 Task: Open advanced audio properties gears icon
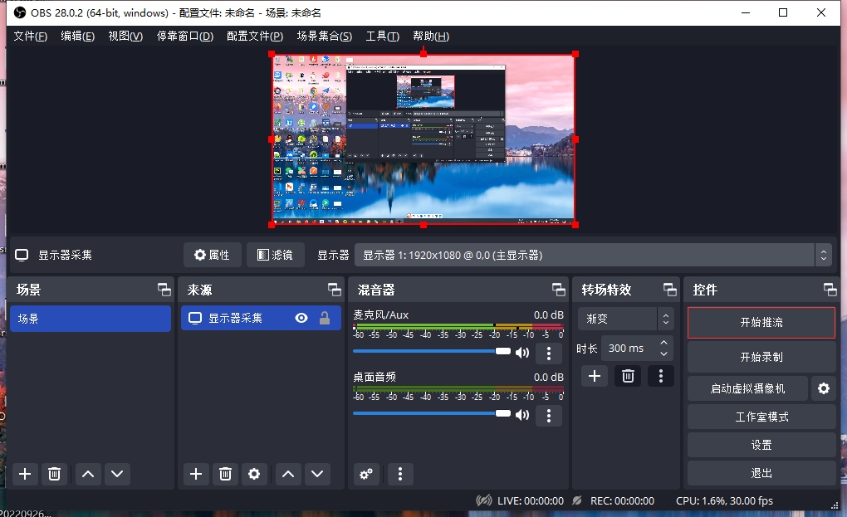[x=365, y=474]
